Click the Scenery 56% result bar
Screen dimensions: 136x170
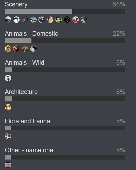click(65, 11)
